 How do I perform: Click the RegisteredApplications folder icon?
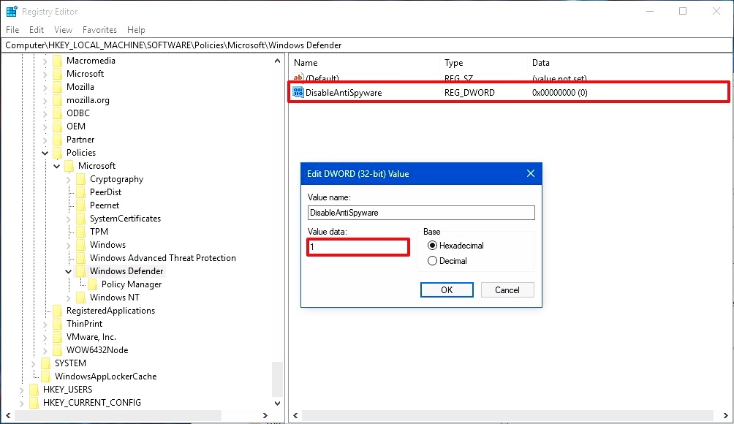tap(58, 311)
